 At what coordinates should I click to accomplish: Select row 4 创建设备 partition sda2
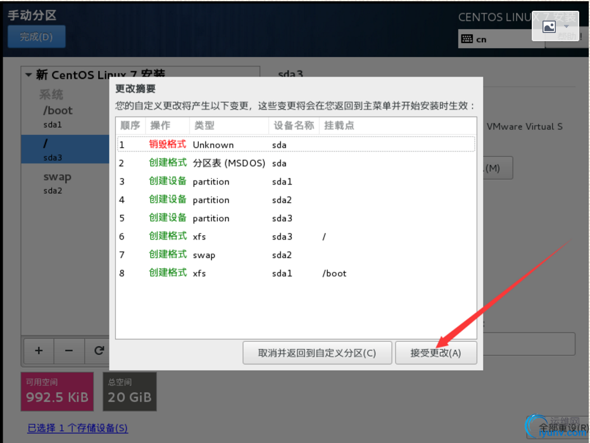[x=296, y=200]
